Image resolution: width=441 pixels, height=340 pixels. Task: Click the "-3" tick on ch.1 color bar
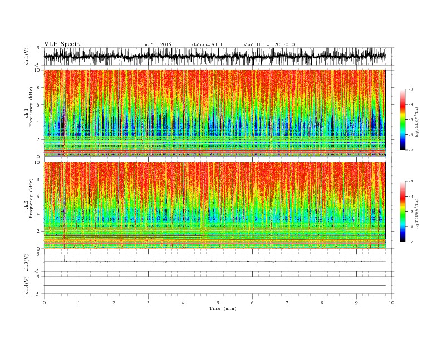click(x=411, y=89)
